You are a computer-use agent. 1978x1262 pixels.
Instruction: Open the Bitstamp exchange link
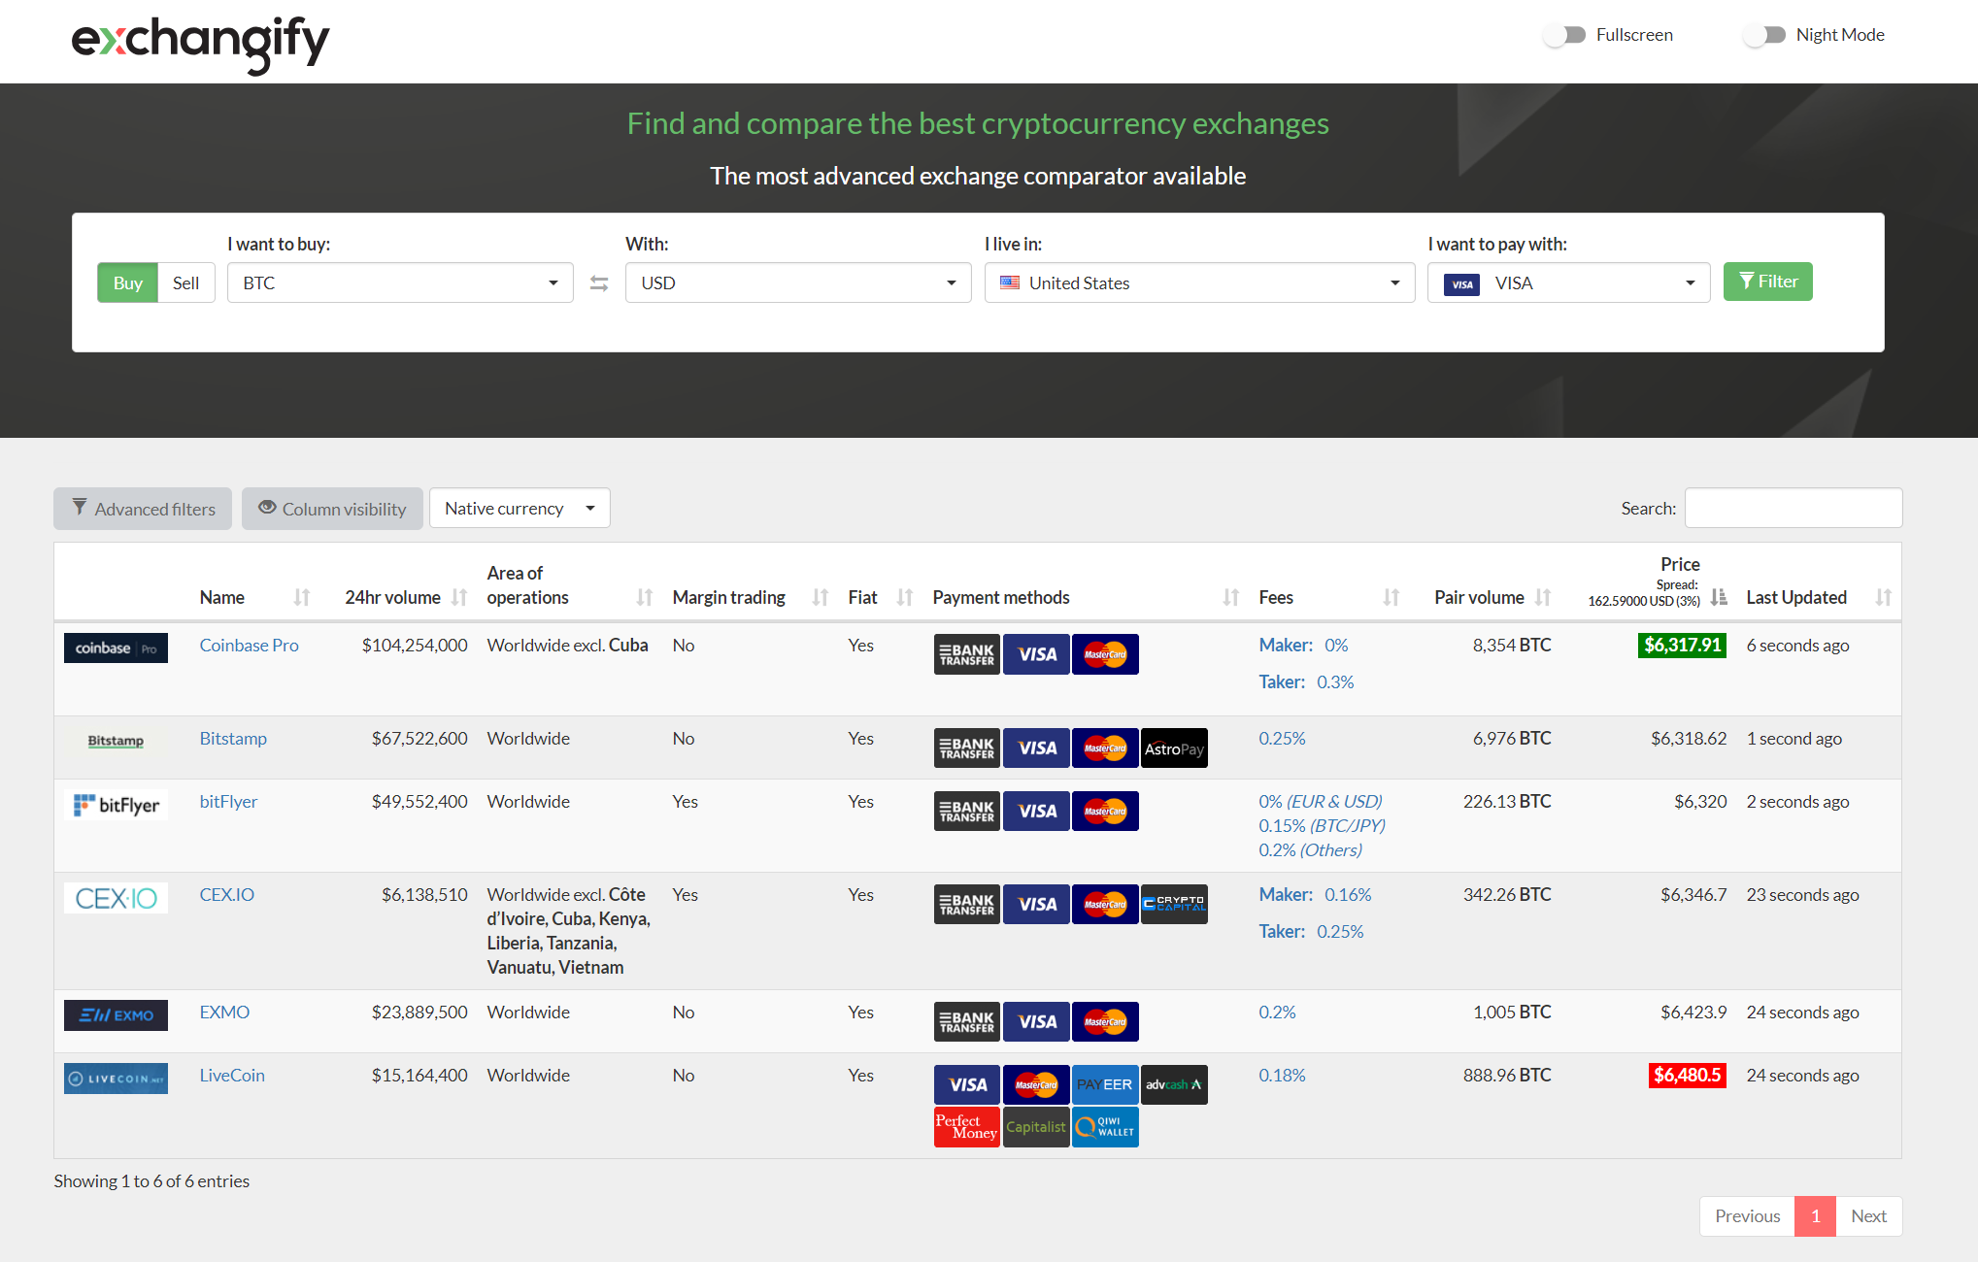point(233,739)
